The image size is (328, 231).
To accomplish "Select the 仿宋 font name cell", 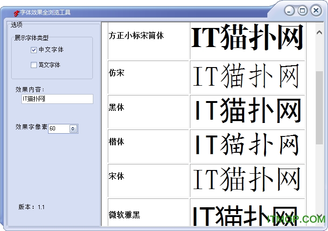I will (x=148, y=77).
